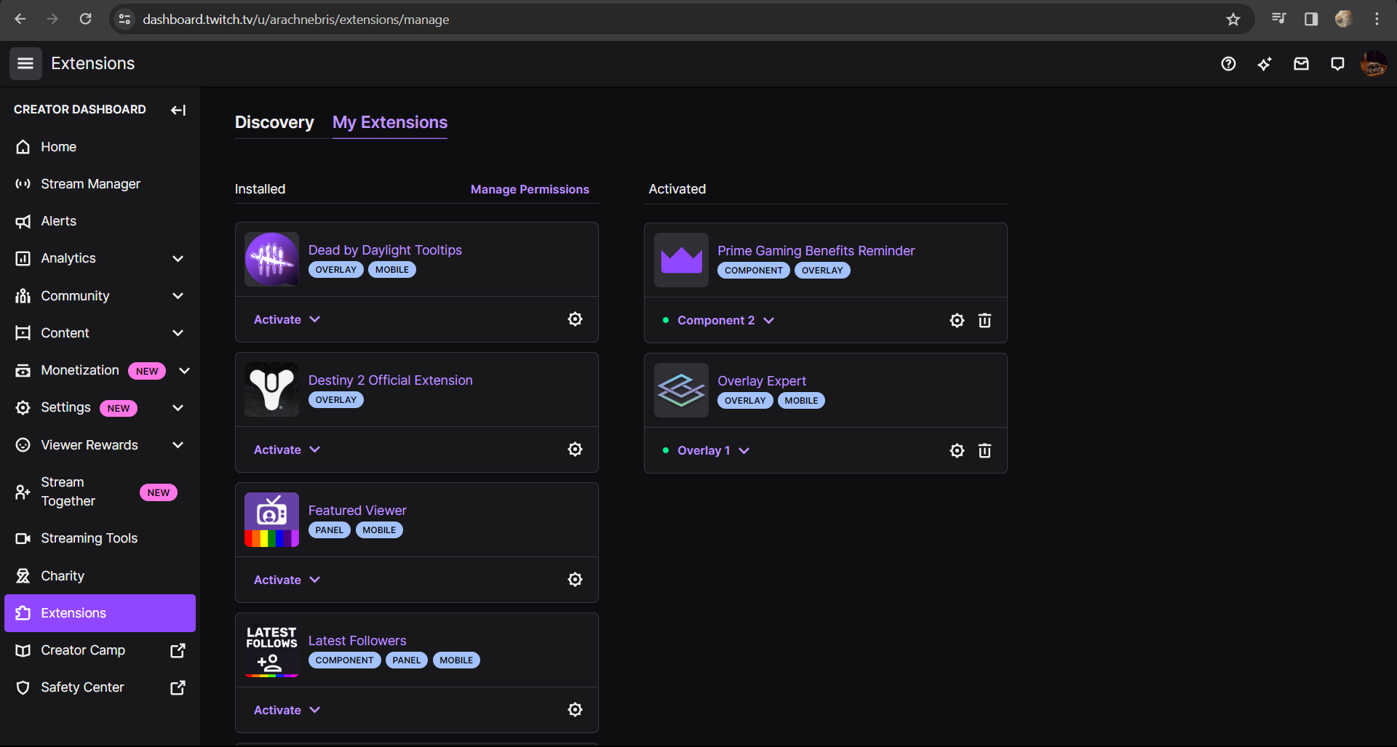Open Activate dropdown for Featured Viewer
This screenshot has width=1397, height=747.
(x=287, y=580)
